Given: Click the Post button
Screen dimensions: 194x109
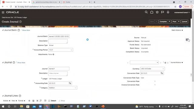Looking at the screenshot, I should (174, 21).
